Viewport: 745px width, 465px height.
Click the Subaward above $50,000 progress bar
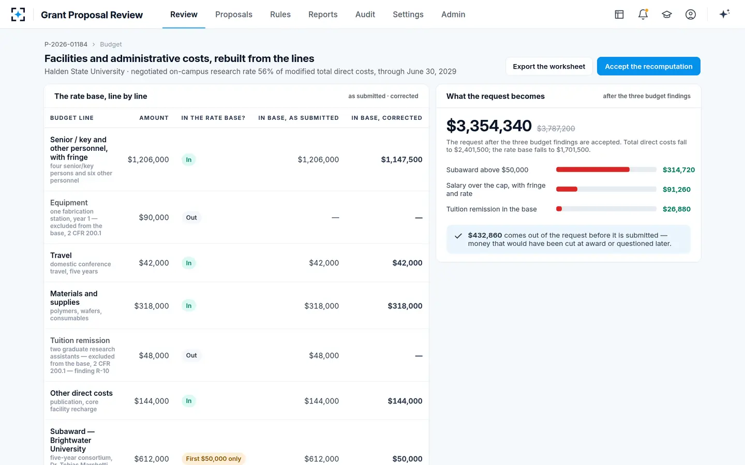pyautogui.click(x=606, y=169)
